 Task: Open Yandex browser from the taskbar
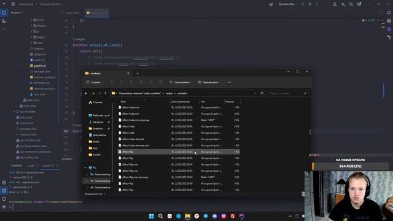point(196,216)
